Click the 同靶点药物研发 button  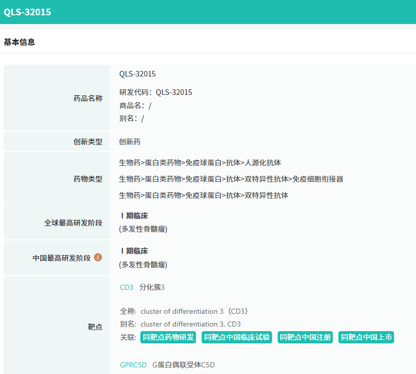[168, 337]
